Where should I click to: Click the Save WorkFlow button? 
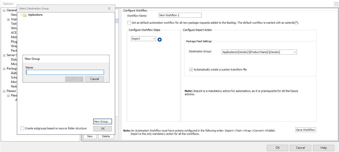[306, 130]
